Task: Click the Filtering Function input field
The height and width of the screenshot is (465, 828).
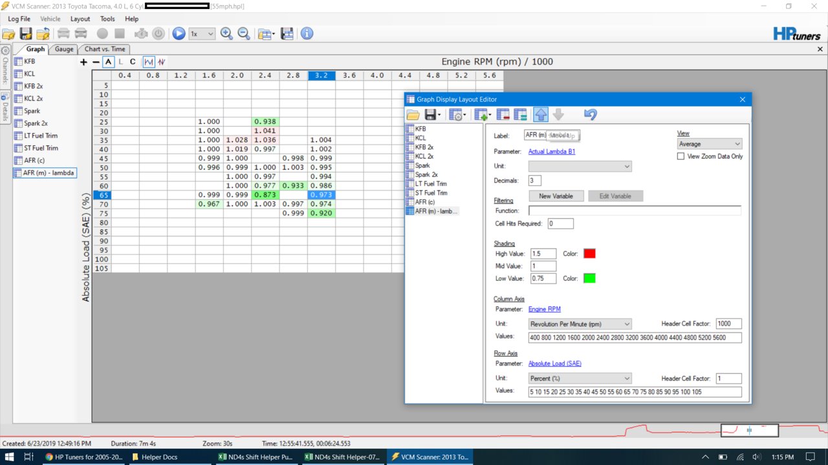Action: click(635, 211)
